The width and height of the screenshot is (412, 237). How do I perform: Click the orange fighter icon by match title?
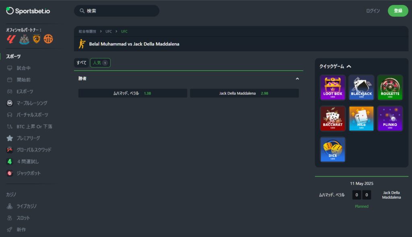(82, 44)
